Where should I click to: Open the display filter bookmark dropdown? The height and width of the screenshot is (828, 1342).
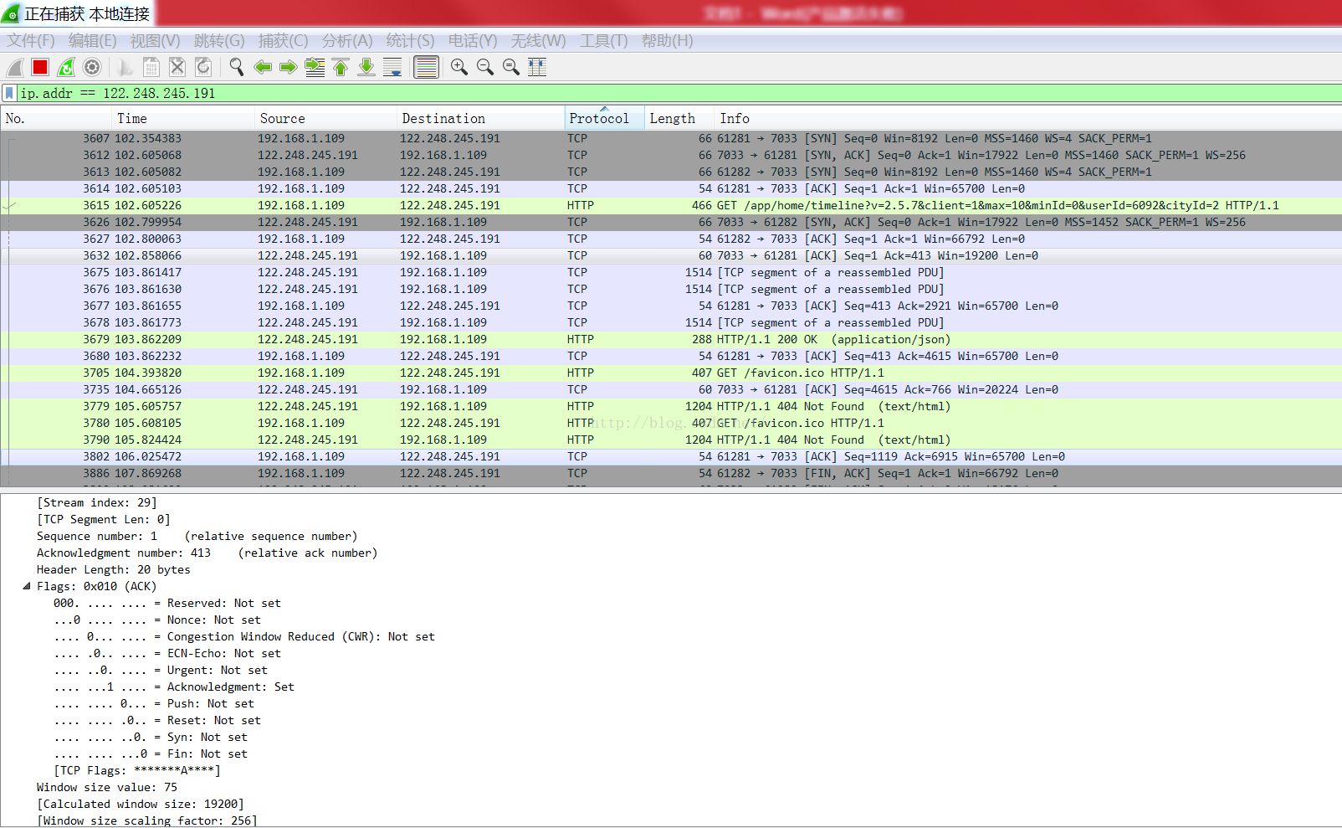(x=9, y=93)
